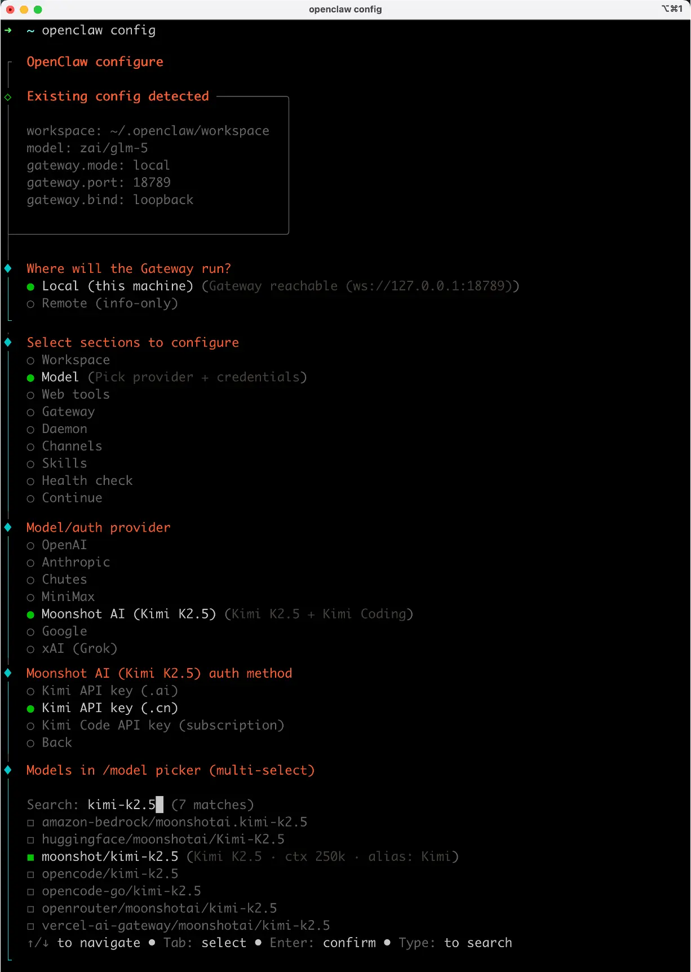Click the ⌥⌘1 shortcut indicator in title bar
The height and width of the screenshot is (972, 691).
pyautogui.click(x=672, y=9)
